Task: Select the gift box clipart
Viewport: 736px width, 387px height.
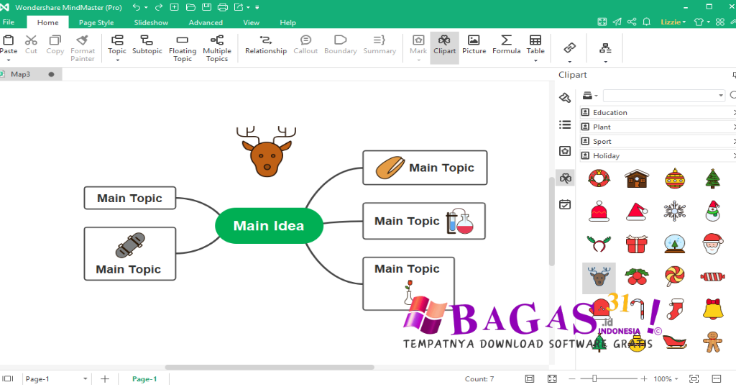Action: coord(637,244)
